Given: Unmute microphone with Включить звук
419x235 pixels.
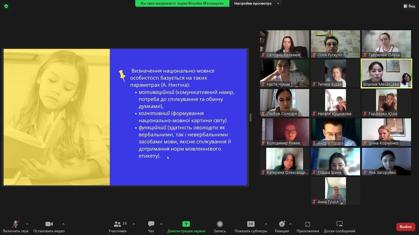Looking at the screenshot, I should (16, 224).
